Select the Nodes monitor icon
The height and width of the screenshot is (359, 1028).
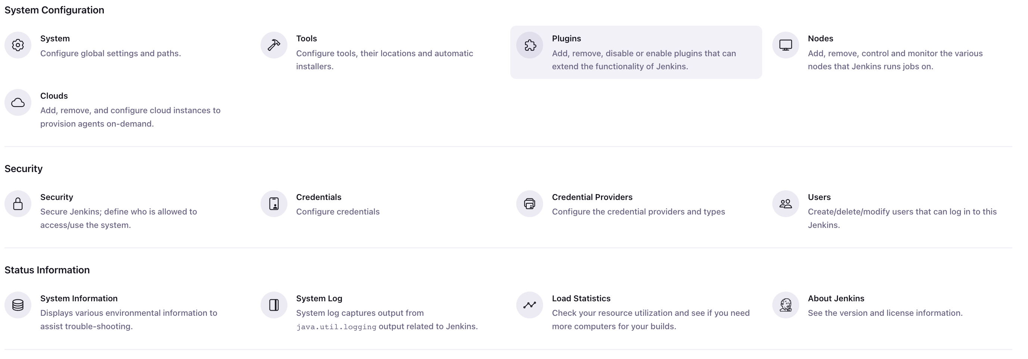point(785,45)
